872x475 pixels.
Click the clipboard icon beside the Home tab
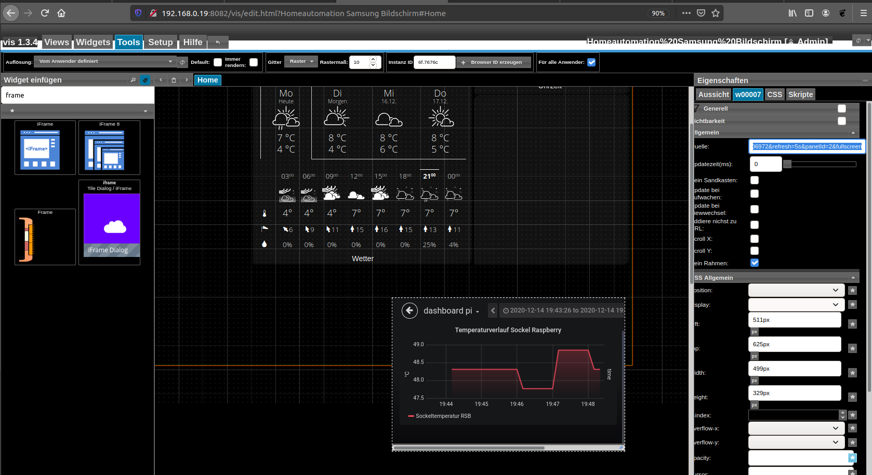(x=174, y=80)
